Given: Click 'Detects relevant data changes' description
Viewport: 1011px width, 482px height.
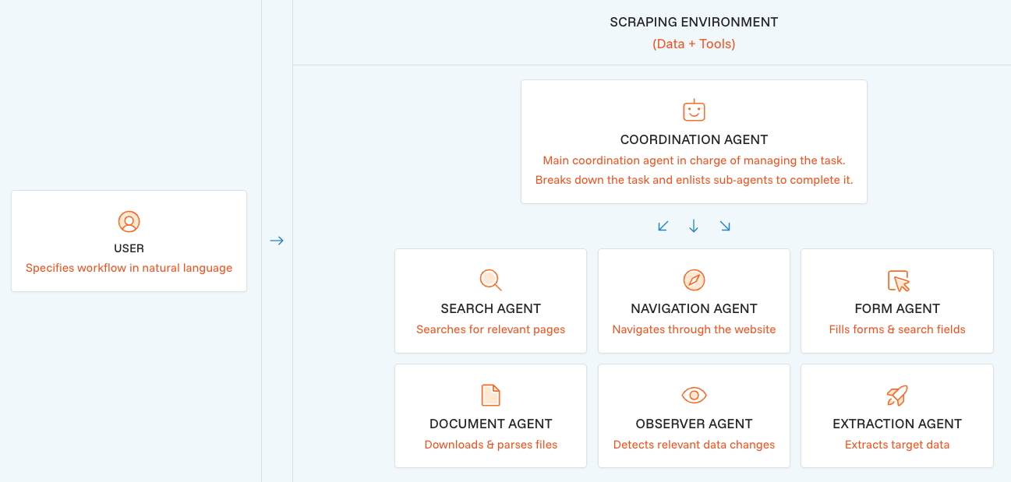Looking at the screenshot, I should [x=694, y=445].
